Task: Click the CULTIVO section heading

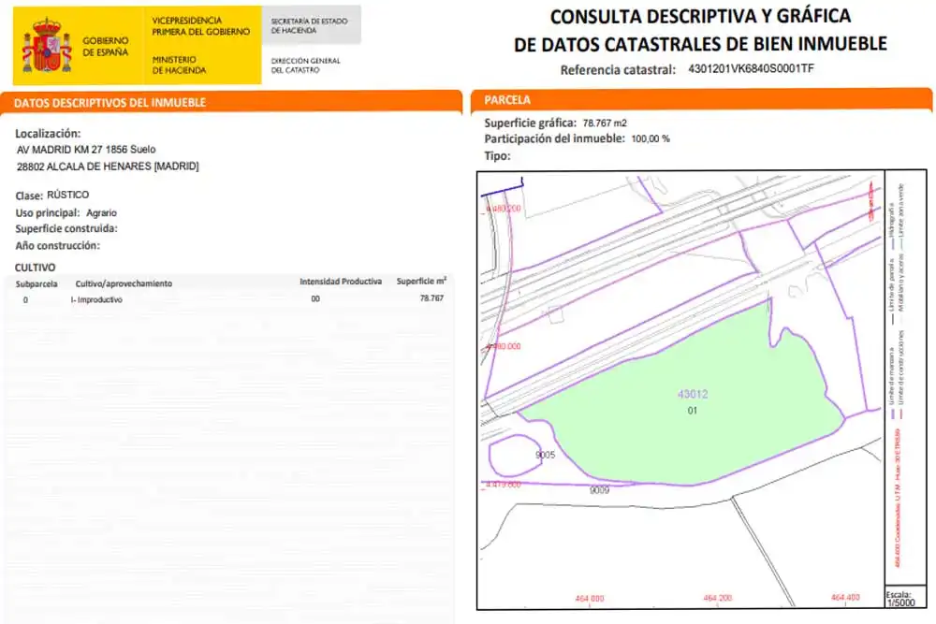Action: click(x=36, y=268)
